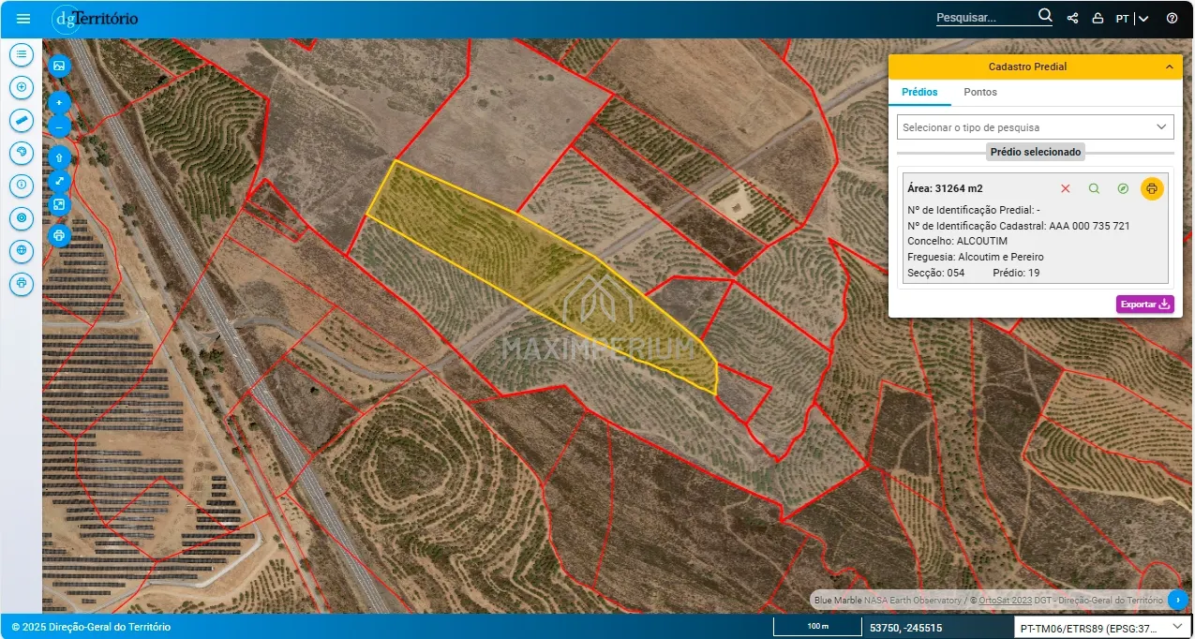Open the PT language dropdown
Viewport: 1195px width, 639px height.
tap(1131, 19)
